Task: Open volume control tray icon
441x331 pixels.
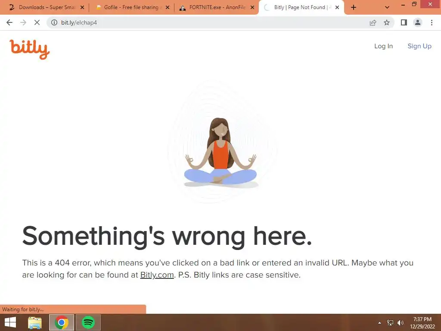Action: (401, 323)
